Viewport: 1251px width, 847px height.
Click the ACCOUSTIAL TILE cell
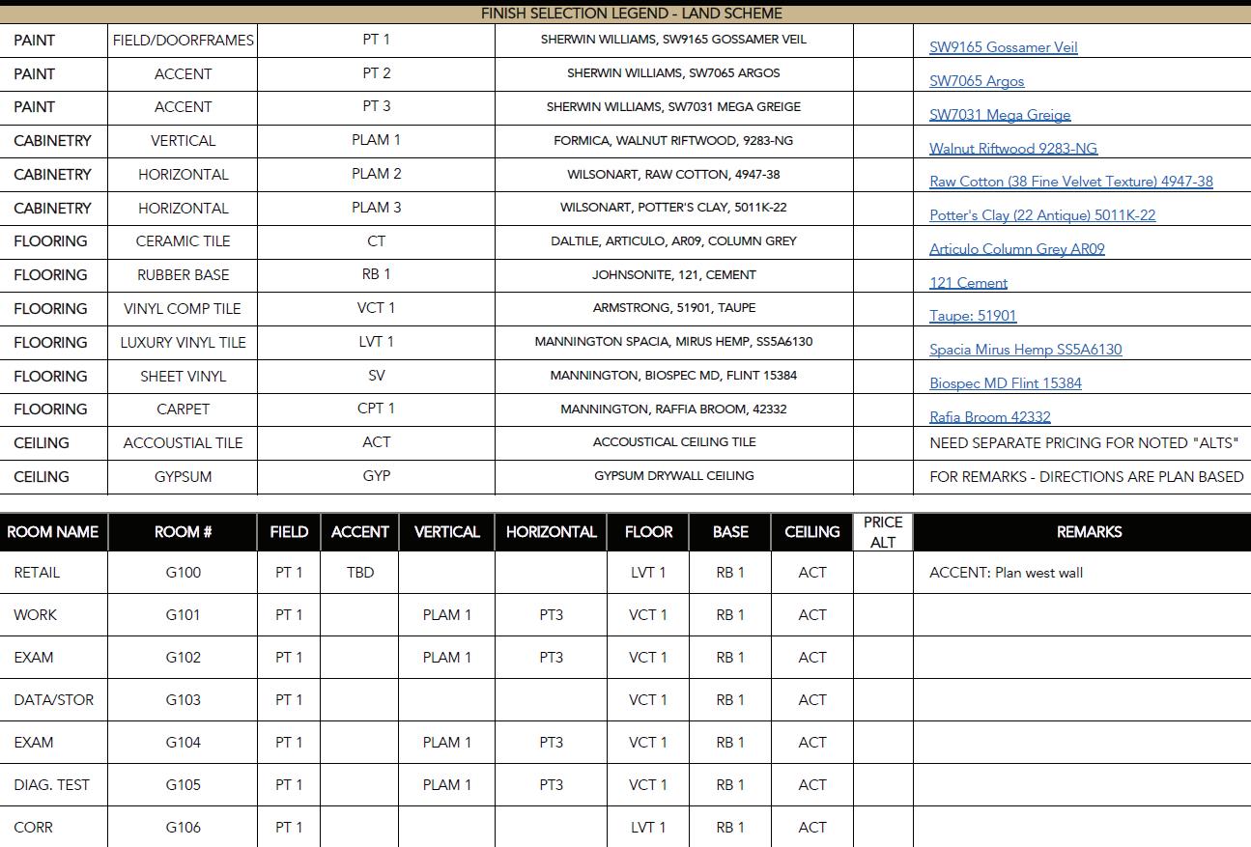(183, 443)
